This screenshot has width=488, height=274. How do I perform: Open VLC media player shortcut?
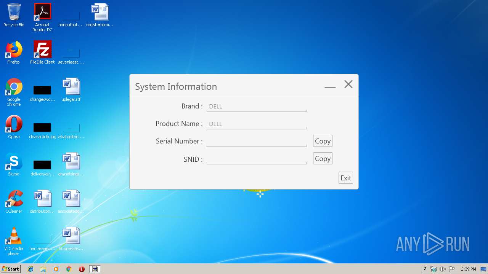pyautogui.click(x=14, y=242)
